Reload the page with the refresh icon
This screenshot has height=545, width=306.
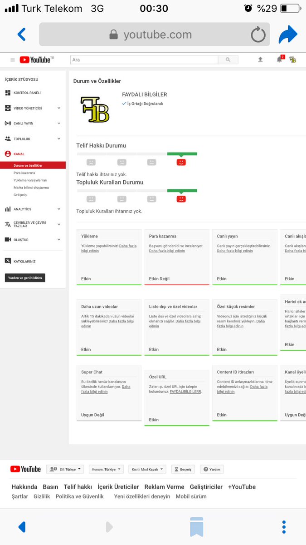pyautogui.click(x=258, y=35)
